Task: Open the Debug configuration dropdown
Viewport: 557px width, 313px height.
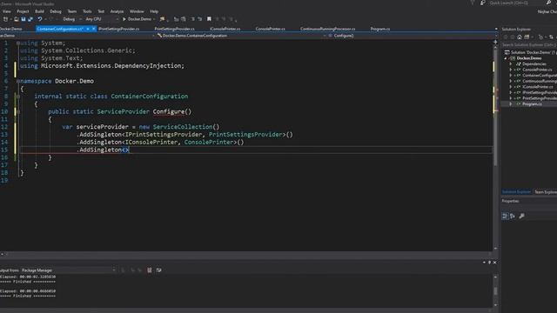Action: pyautogui.click(x=71, y=19)
